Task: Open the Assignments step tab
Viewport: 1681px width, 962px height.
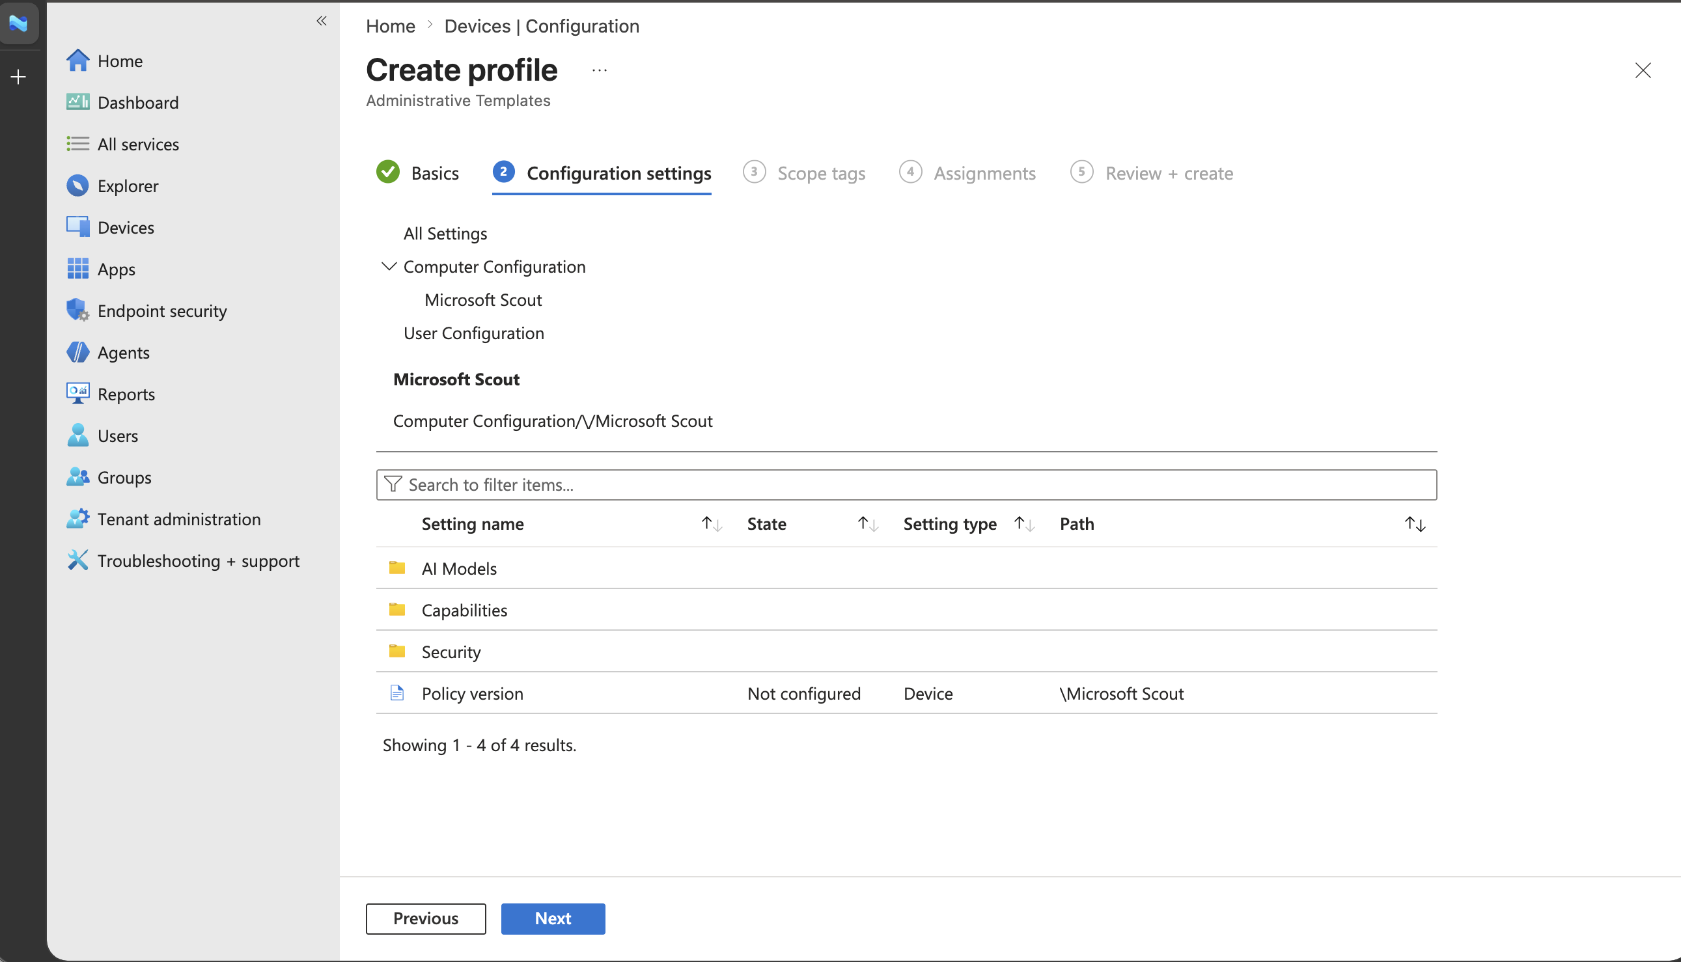Action: [967, 173]
